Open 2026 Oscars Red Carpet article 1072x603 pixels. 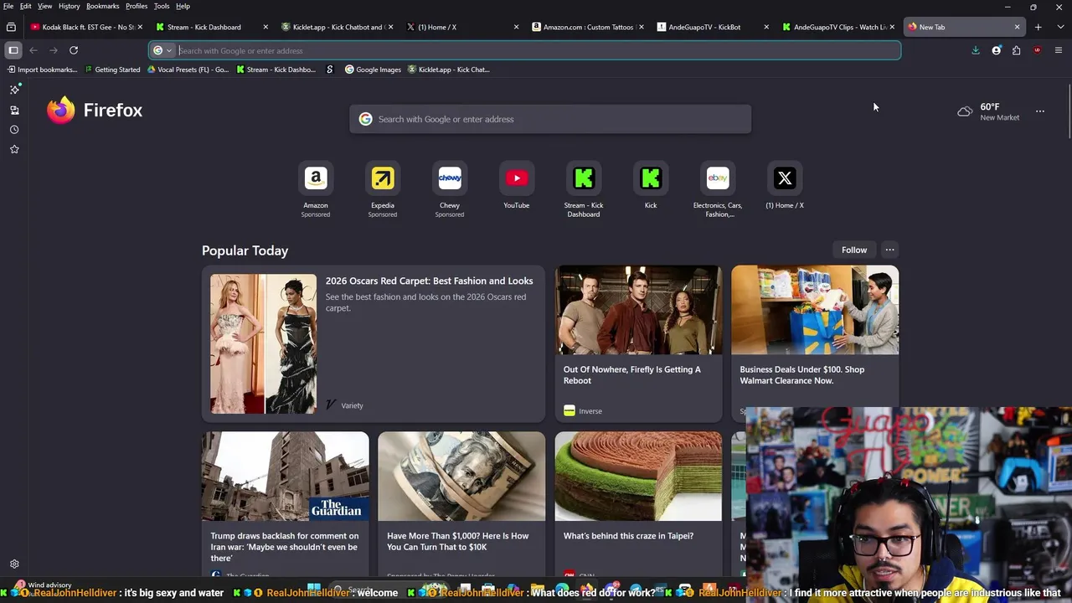[x=374, y=343]
